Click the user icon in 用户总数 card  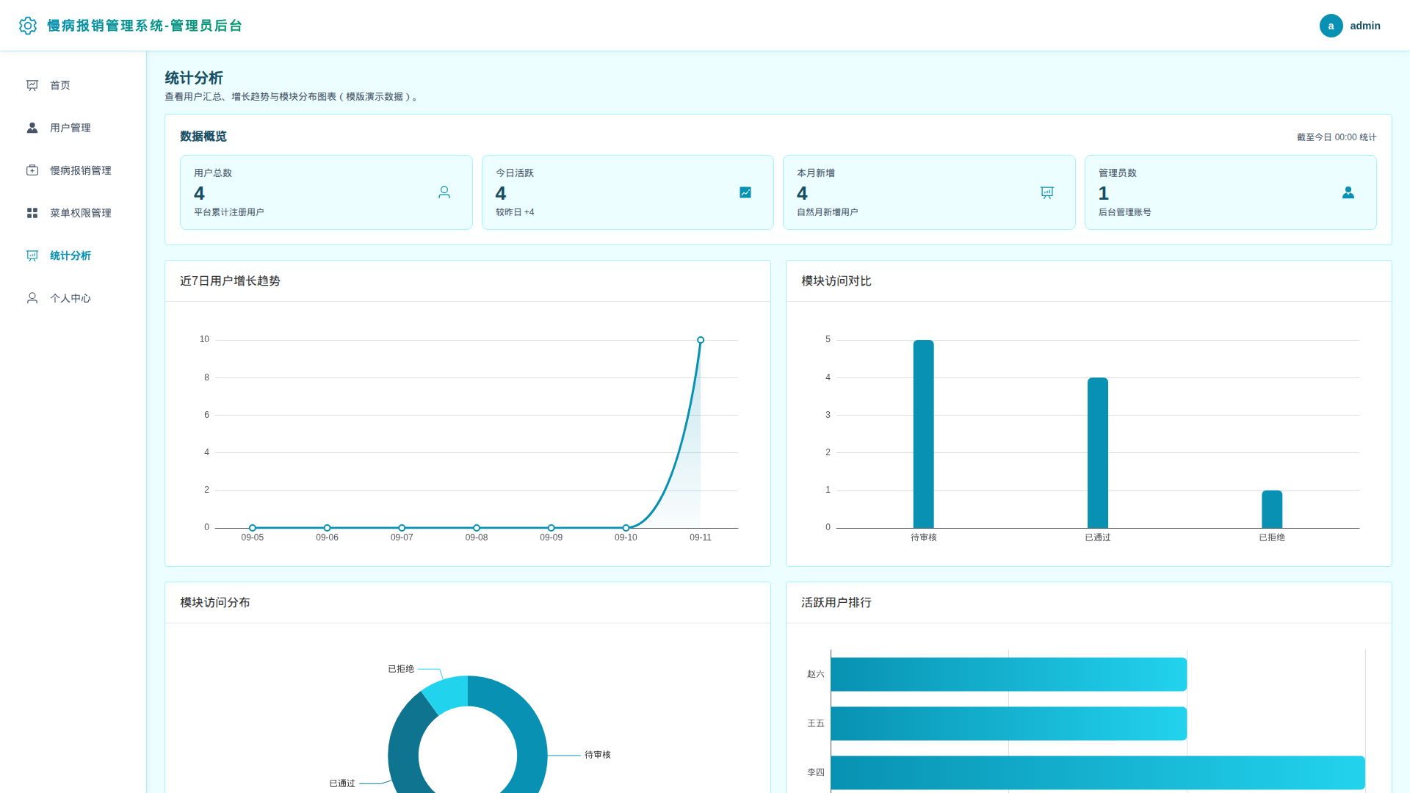coord(444,192)
